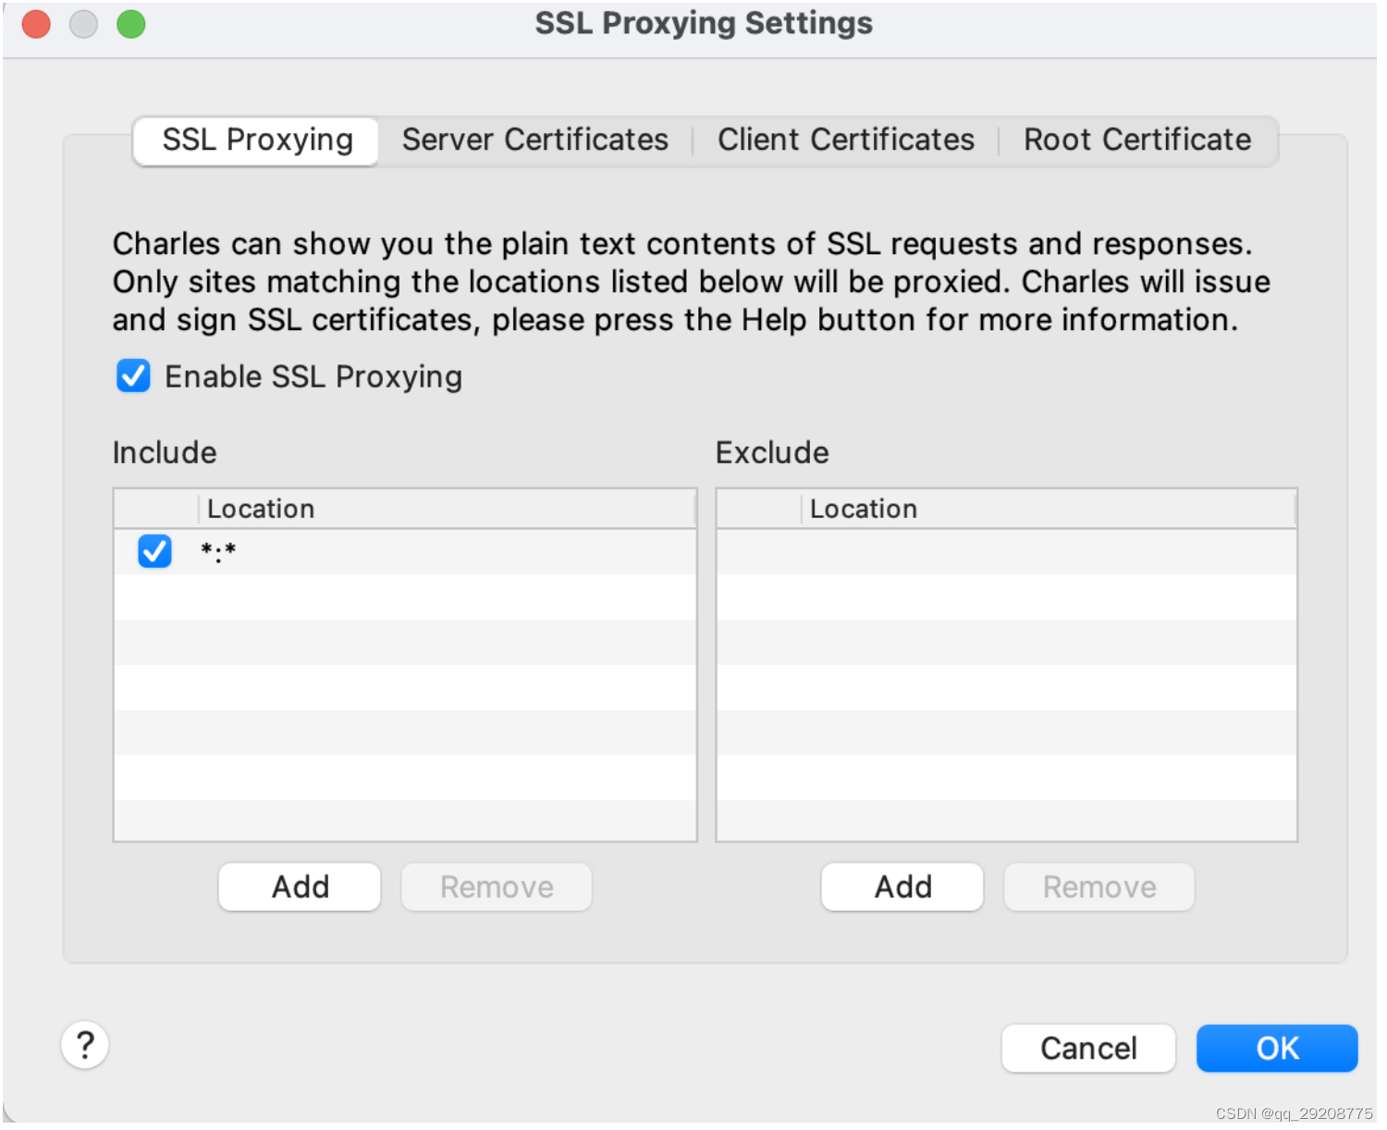Confirm settings with the OK button
Viewport: 1387px width, 1130px height.
1277,1049
